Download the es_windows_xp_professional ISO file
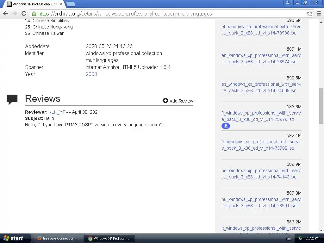This screenshot has width=324, height=243. point(261,87)
